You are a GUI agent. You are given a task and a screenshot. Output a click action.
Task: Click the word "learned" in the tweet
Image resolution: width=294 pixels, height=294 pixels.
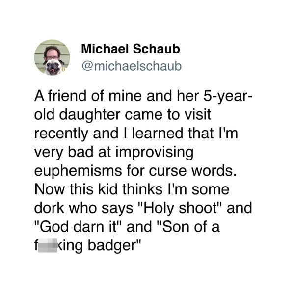(x=158, y=133)
